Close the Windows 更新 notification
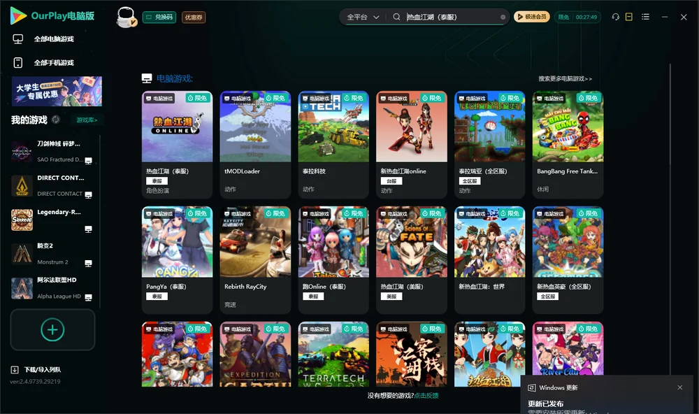This screenshot has width=699, height=414. click(x=680, y=387)
